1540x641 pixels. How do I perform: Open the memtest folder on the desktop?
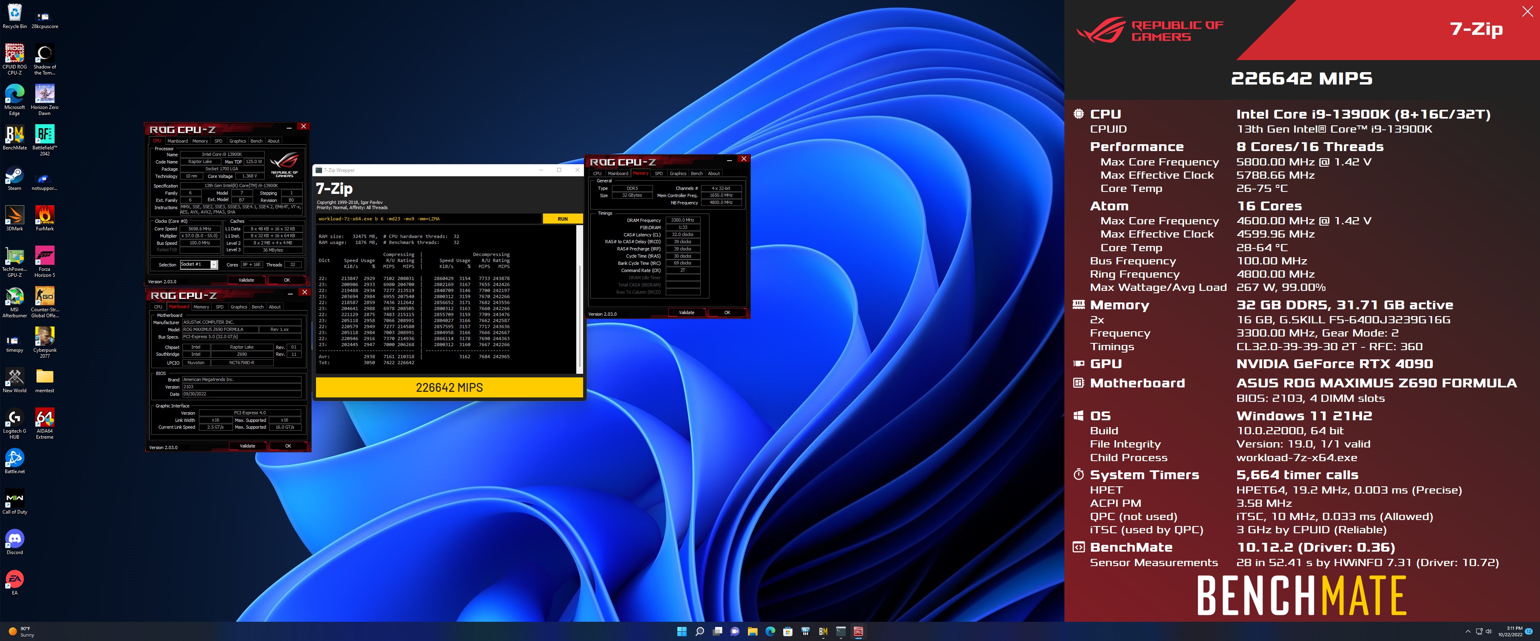[45, 380]
